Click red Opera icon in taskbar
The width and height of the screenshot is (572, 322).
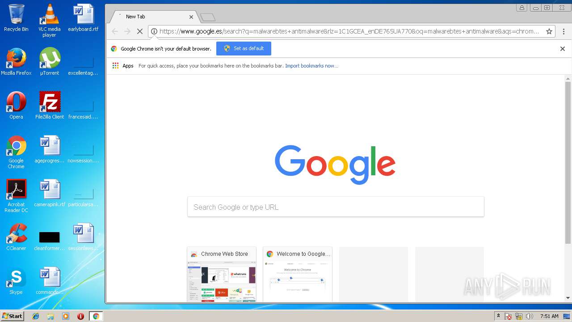[x=80, y=316]
